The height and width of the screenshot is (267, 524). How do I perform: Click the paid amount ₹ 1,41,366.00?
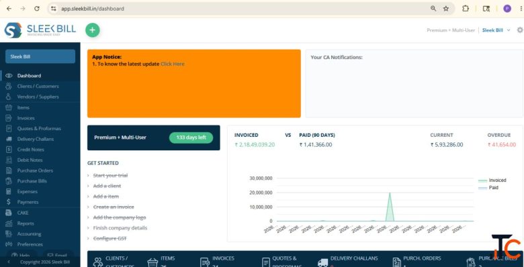(x=316, y=145)
